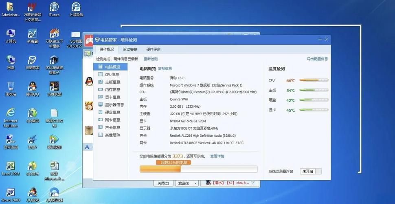Select the 万联证券网上交易 desktop icon
Screen dimensions: 395x204
pyautogui.click(x=32, y=12)
